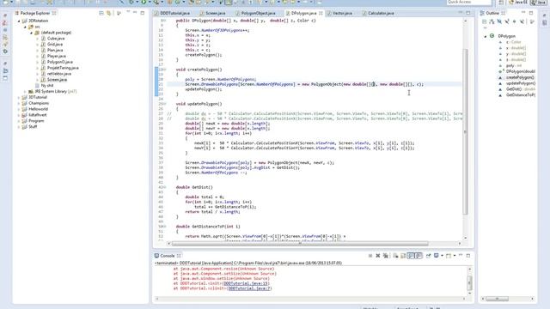Viewport: 550px width, 309px height.
Task: Run the program with the green Run button
Action: point(144,2)
